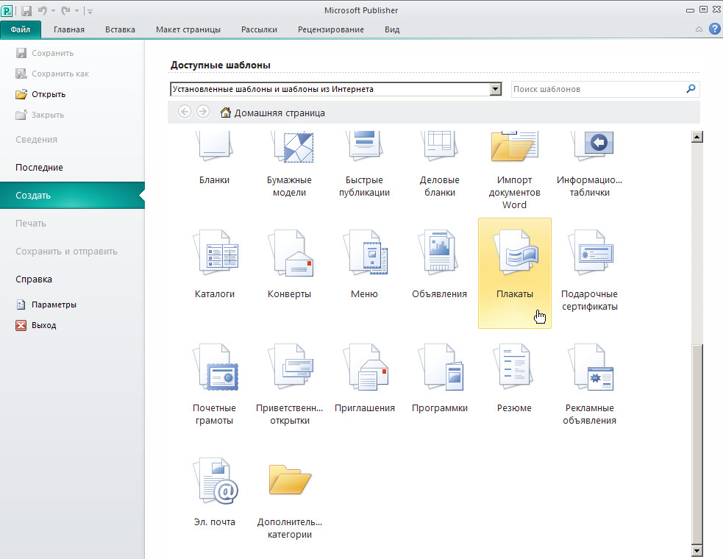
Task: Click the save icon in quick access toolbar
Action: [26, 10]
